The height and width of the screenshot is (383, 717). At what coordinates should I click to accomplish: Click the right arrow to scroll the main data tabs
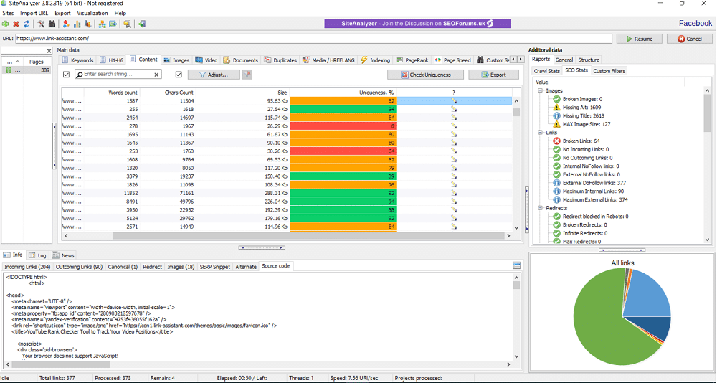point(521,60)
